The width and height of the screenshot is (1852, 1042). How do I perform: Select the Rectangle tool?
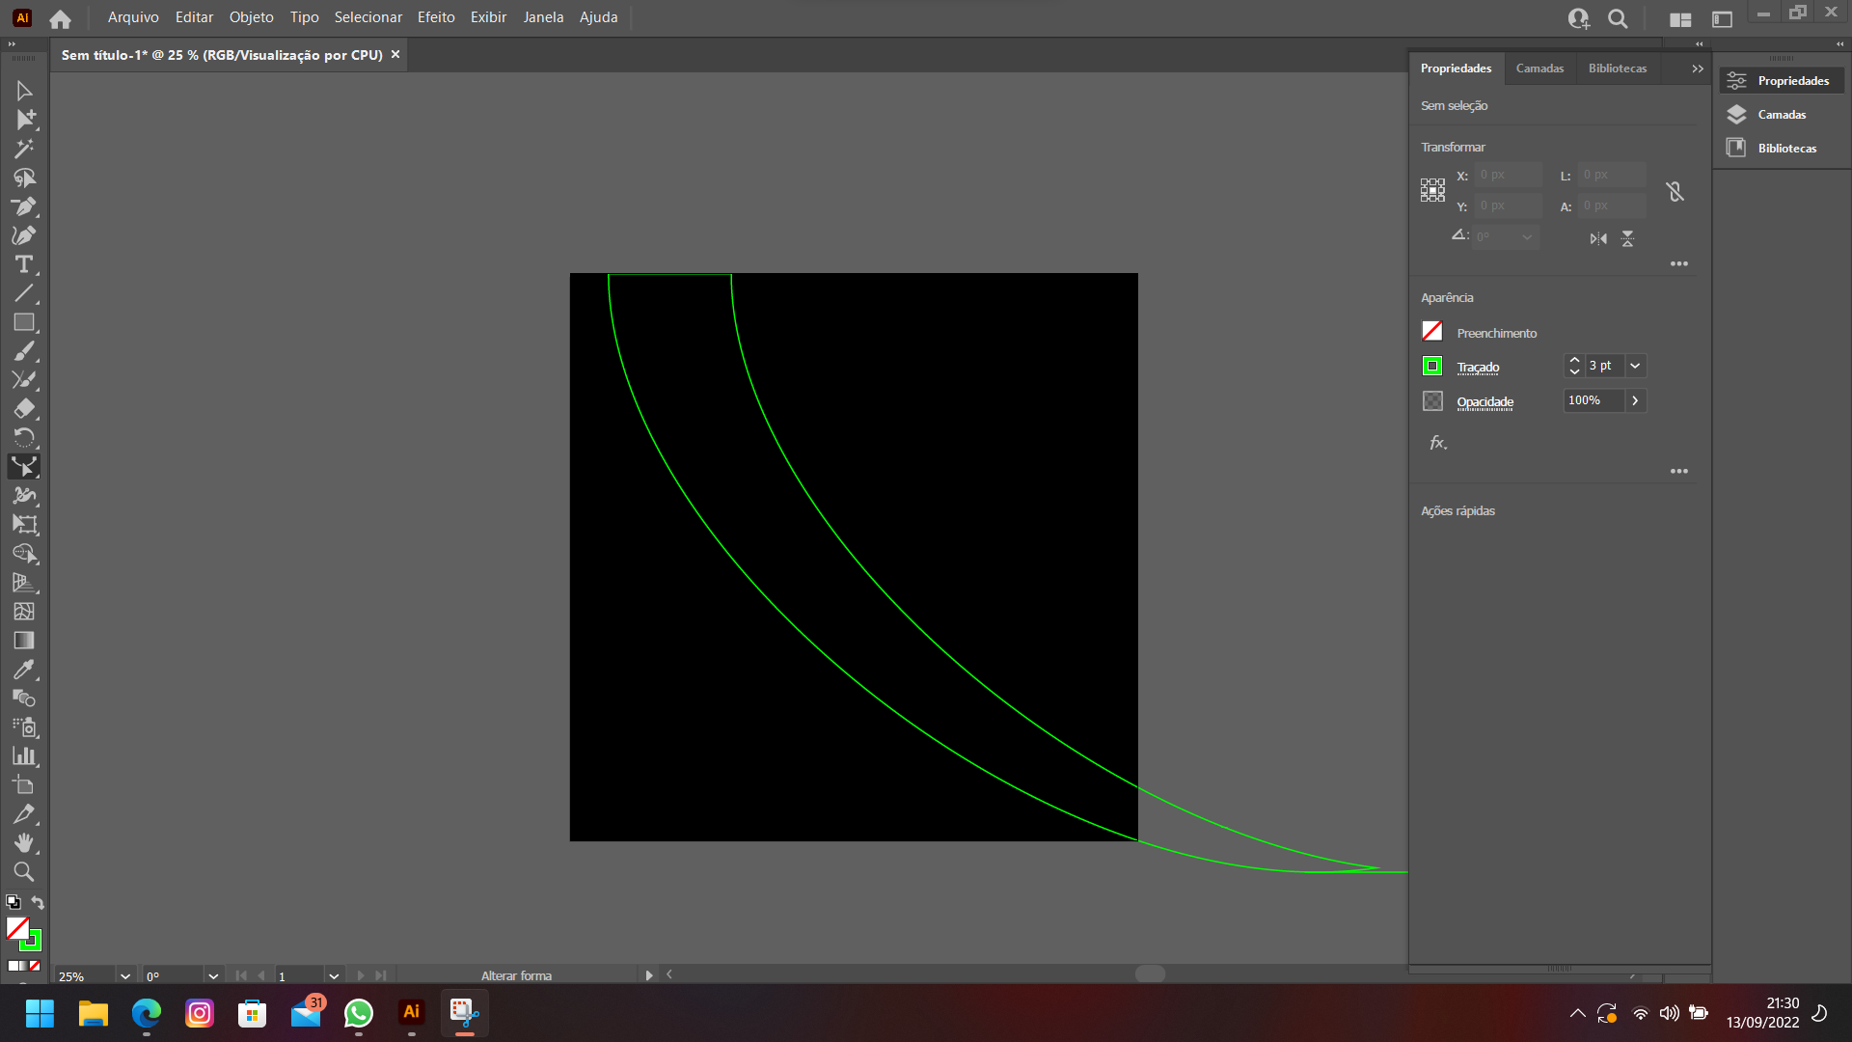click(x=24, y=322)
